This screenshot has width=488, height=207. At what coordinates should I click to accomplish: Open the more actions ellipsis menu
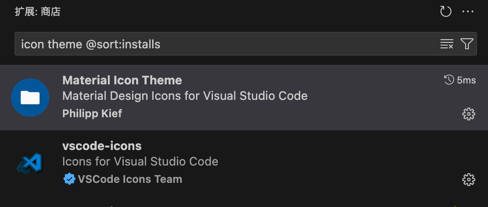468,11
